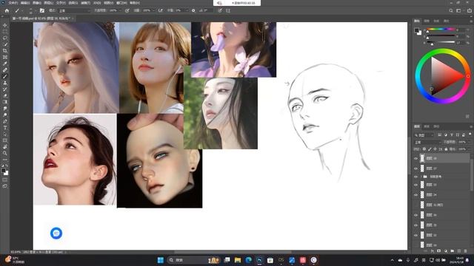This screenshot has width=474, height=266.
Task: Show the hidden 拷贝 copy layer
Action: 416,205
